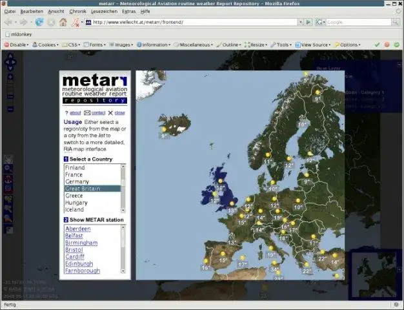Viewport: 404px width, 310px height.
Task: Open the Outline dropdown menu
Action: tap(228, 45)
